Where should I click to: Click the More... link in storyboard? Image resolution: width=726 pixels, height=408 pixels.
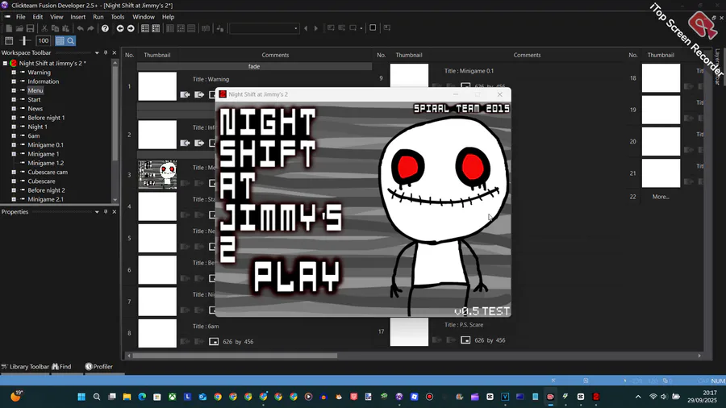[x=661, y=197]
